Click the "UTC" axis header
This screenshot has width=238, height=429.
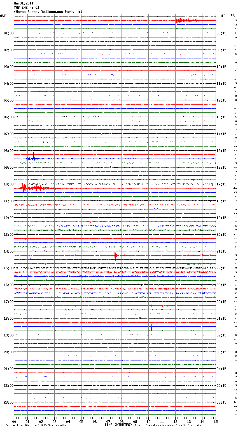[x=223, y=16]
